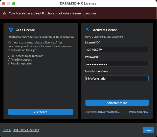Click the warning triangle icon in banner
This screenshot has width=157, height=137.
[x=5, y=13]
